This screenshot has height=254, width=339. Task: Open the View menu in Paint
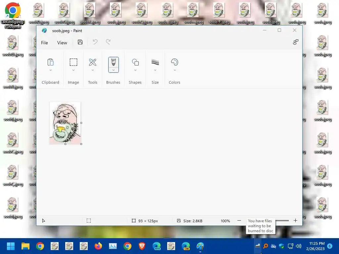click(62, 43)
